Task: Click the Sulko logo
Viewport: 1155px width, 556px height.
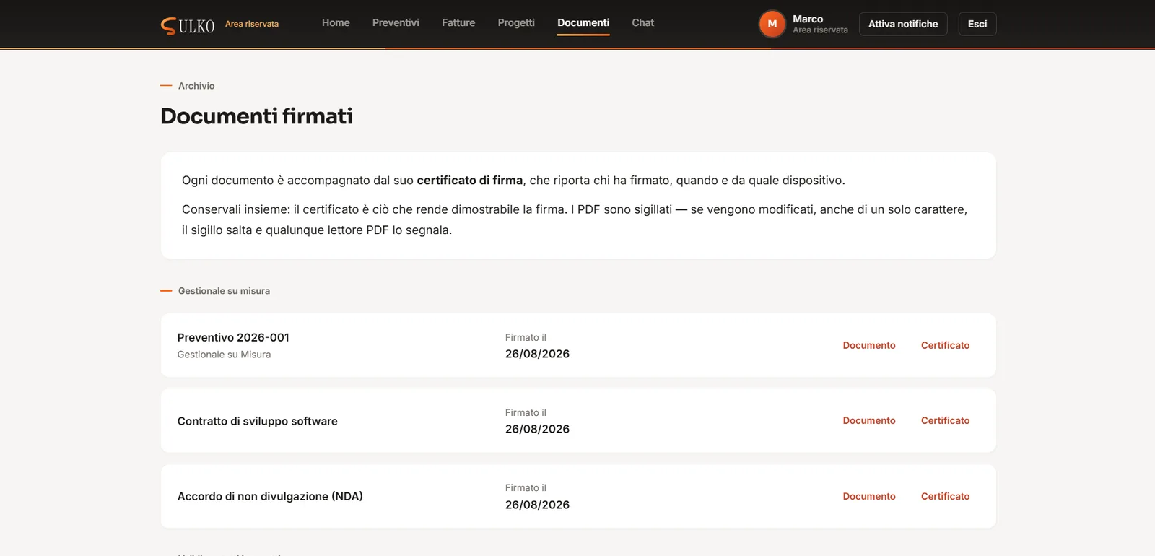Action: (188, 25)
